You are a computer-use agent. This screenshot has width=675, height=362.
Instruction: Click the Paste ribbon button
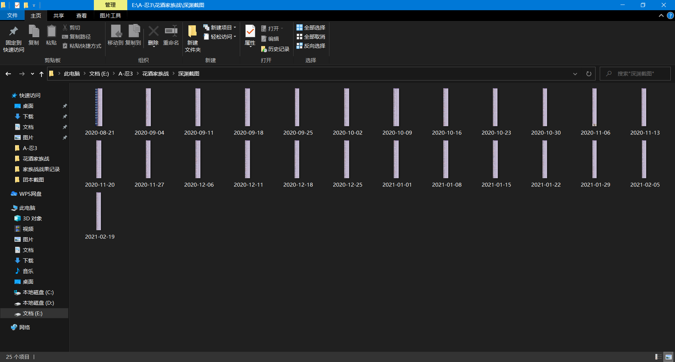coord(51,35)
